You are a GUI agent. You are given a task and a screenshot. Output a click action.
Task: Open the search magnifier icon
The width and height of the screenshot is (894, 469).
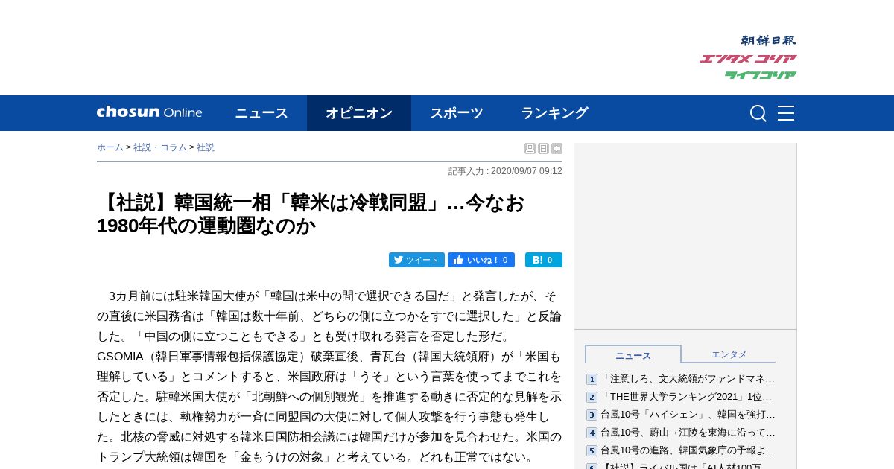pos(758,113)
